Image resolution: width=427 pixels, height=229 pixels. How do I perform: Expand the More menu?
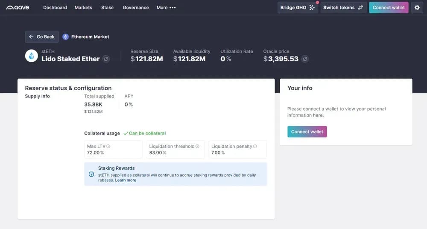(x=166, y=8)
